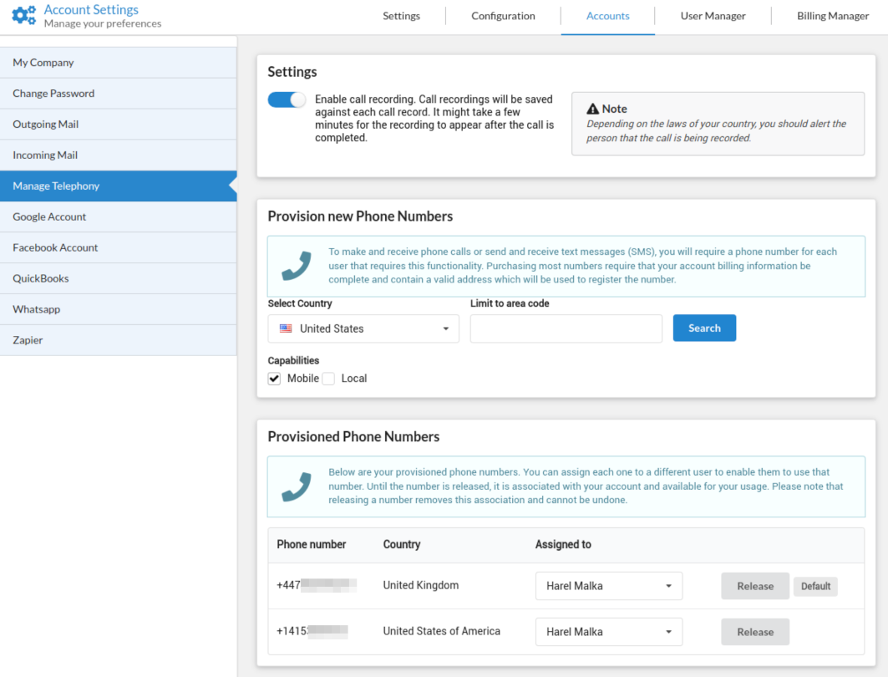Expand Assigned to dropdown for United Kingdom number
The width and height of the screenshot is (888, 677).
click(x=608, y=586)
